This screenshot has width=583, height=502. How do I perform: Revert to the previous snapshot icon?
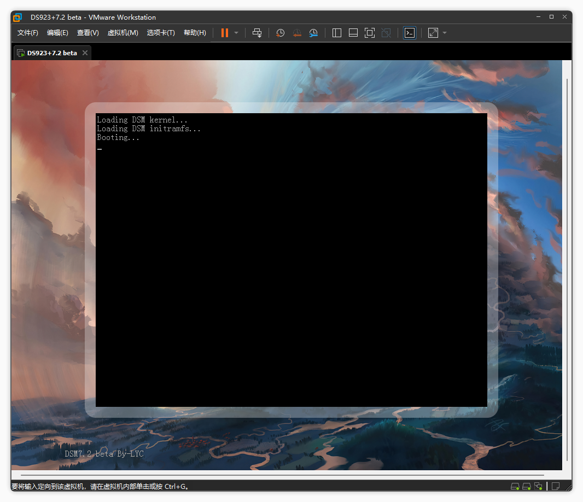(297, 33)
